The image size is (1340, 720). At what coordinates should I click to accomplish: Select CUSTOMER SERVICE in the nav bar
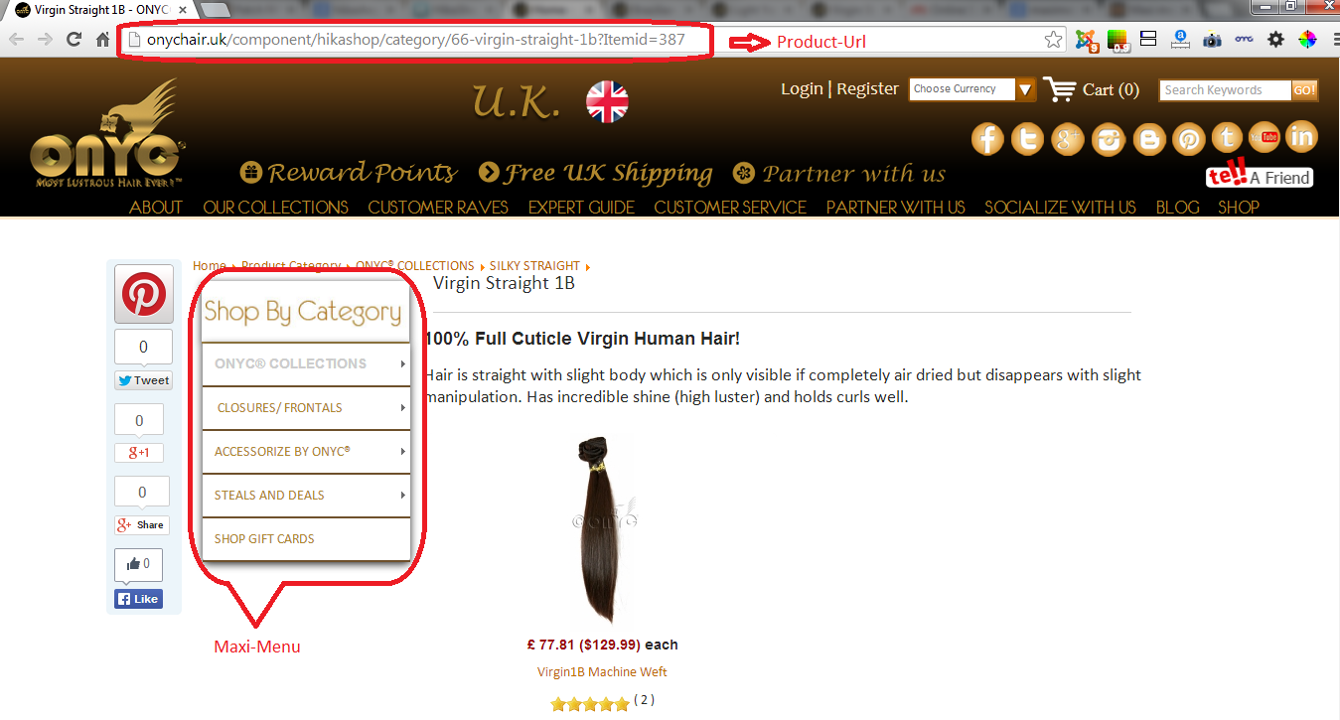click(x=730, y=208)
